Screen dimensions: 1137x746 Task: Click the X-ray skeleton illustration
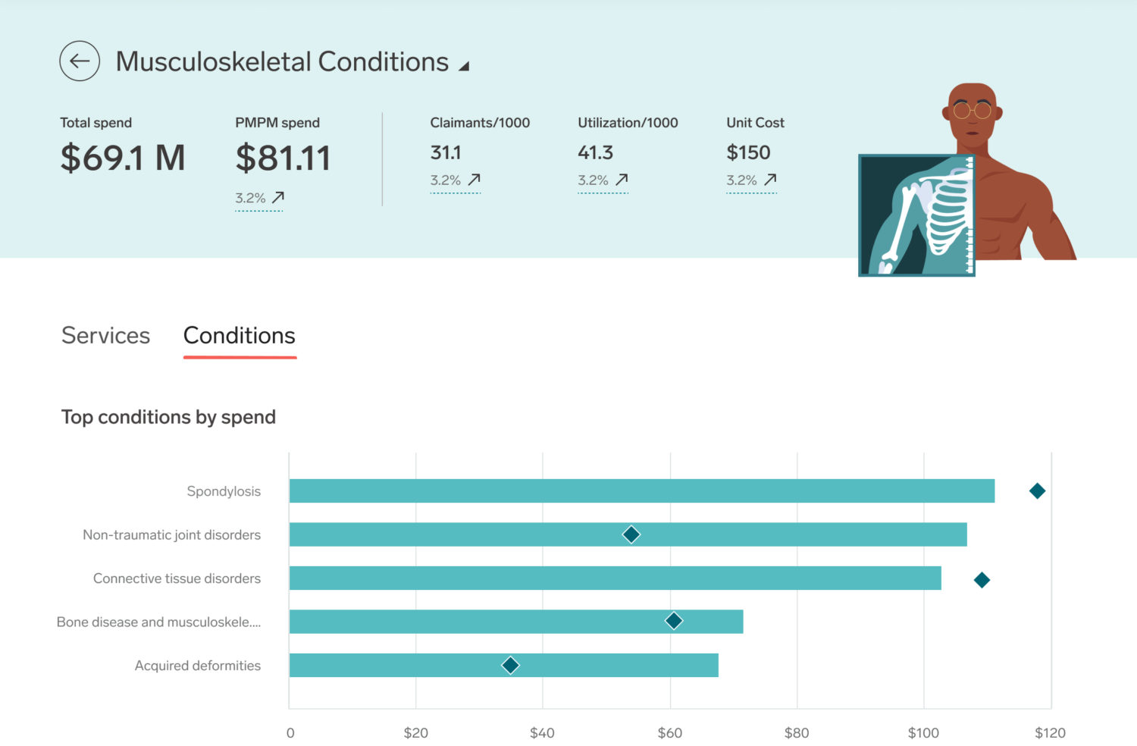(x=916, y=215)
